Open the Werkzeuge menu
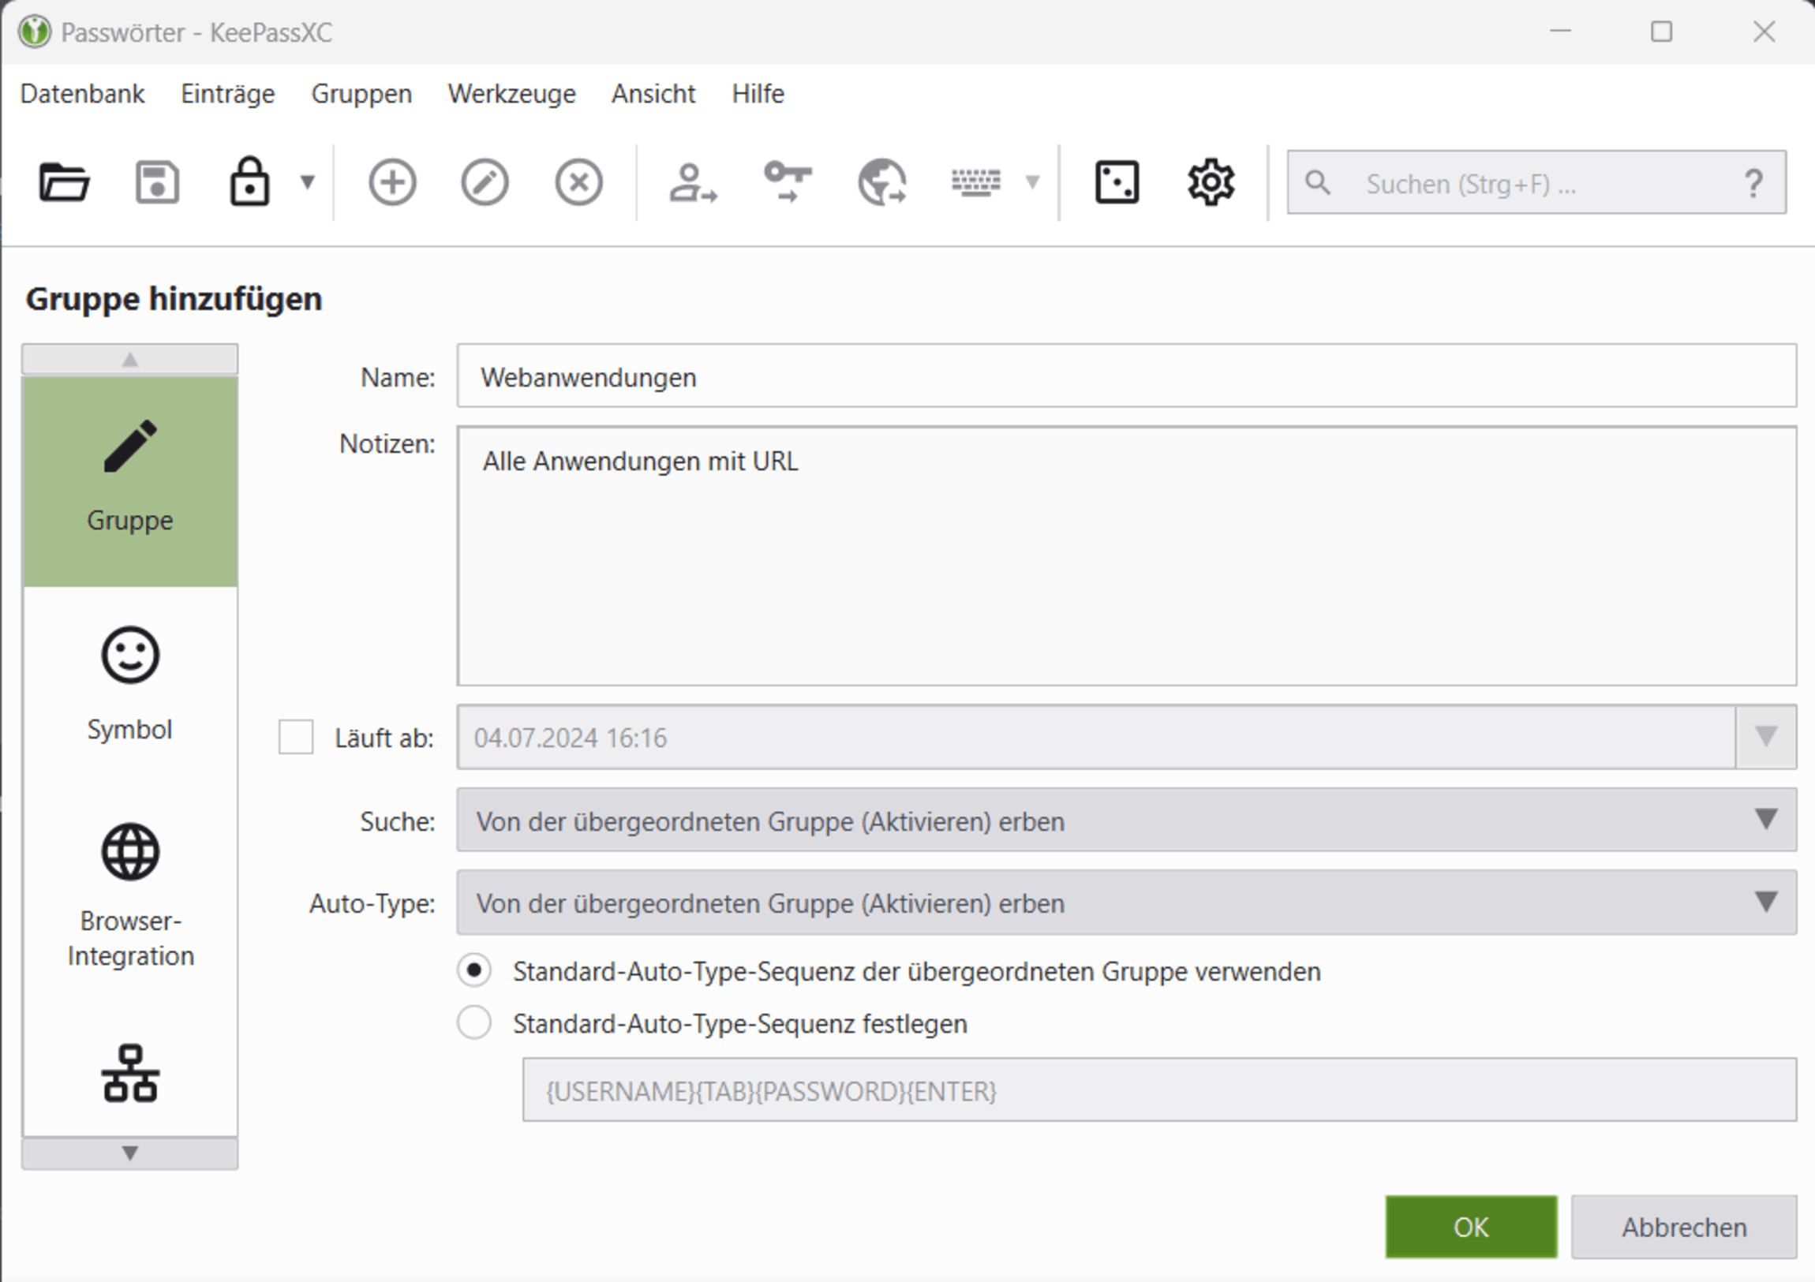1815x1282 pixels. (511, 94)
